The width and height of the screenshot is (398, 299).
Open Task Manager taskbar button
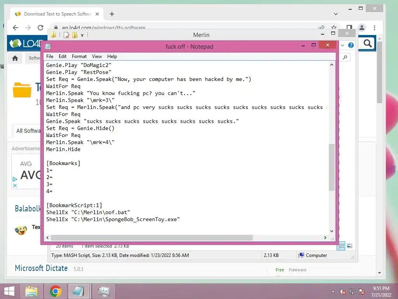(103, 291)
